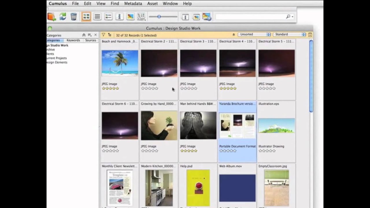Viewport: 370px width, 208px height.
Task: Adjust the thumbnail size slider
Action: [x=159, y=17]
